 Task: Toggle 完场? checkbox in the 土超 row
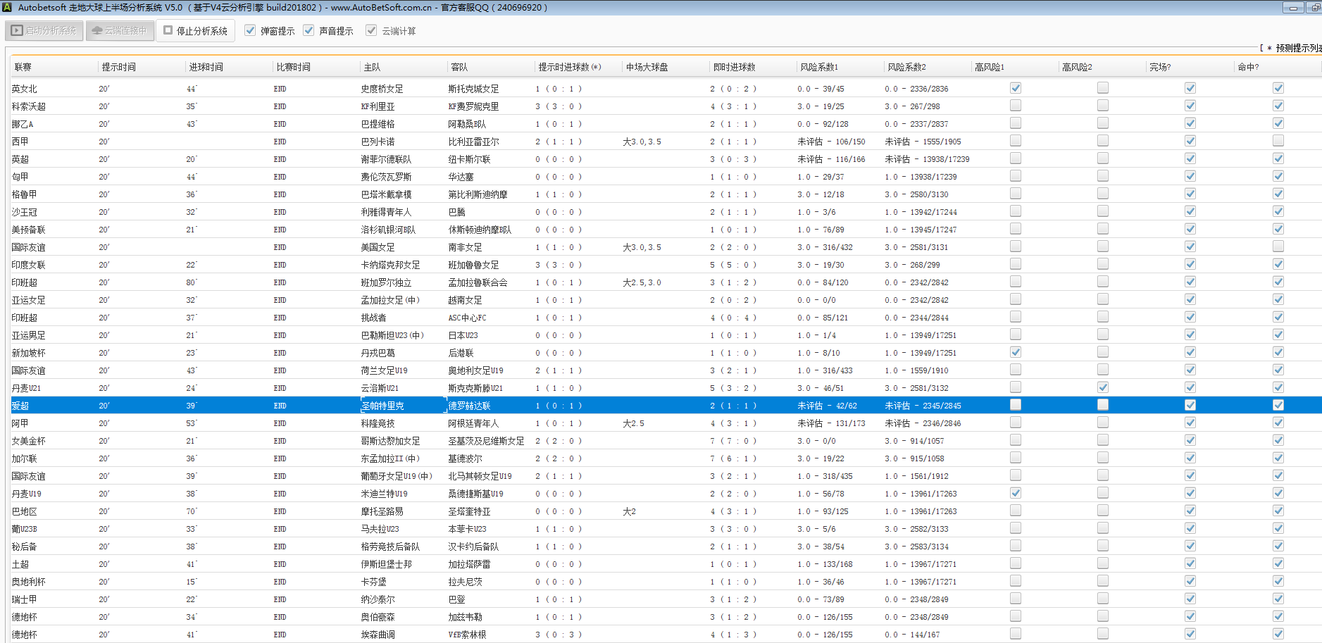point(1190,563)
